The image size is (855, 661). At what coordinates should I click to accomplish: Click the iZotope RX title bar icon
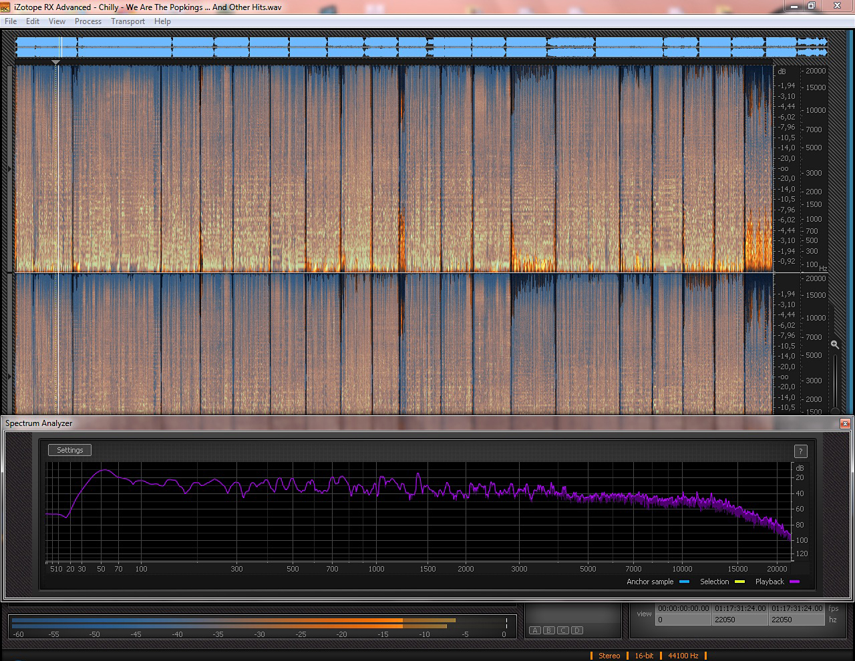5,7
